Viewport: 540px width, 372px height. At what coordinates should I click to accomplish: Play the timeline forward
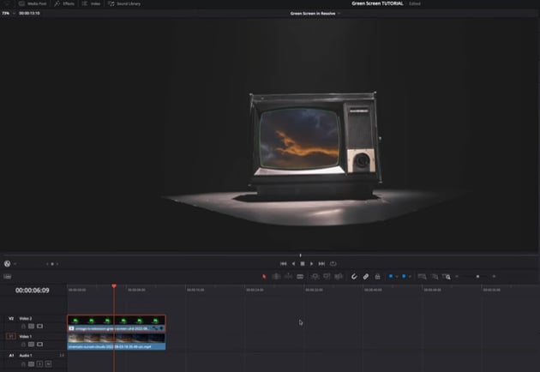[x=312, y=263]
